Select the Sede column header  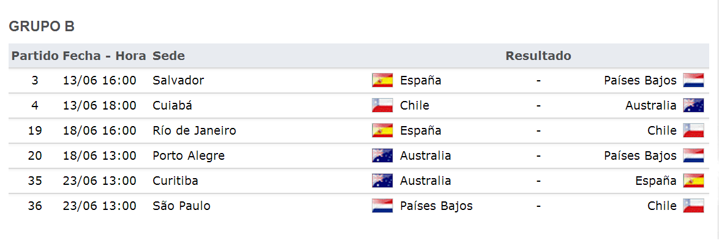[x=169, y=56]
